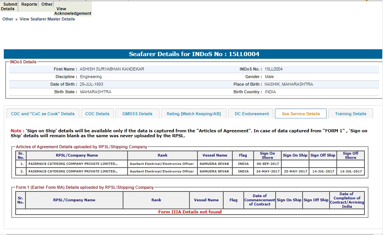383x235 pixels.
Task: Click the Form IIIA Details not found message
Action: pos(190,212)
